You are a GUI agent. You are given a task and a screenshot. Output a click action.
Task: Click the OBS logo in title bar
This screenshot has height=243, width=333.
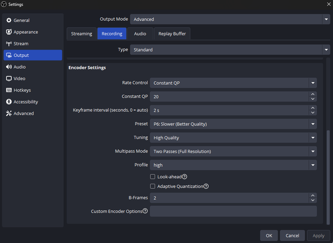point(4,4)
